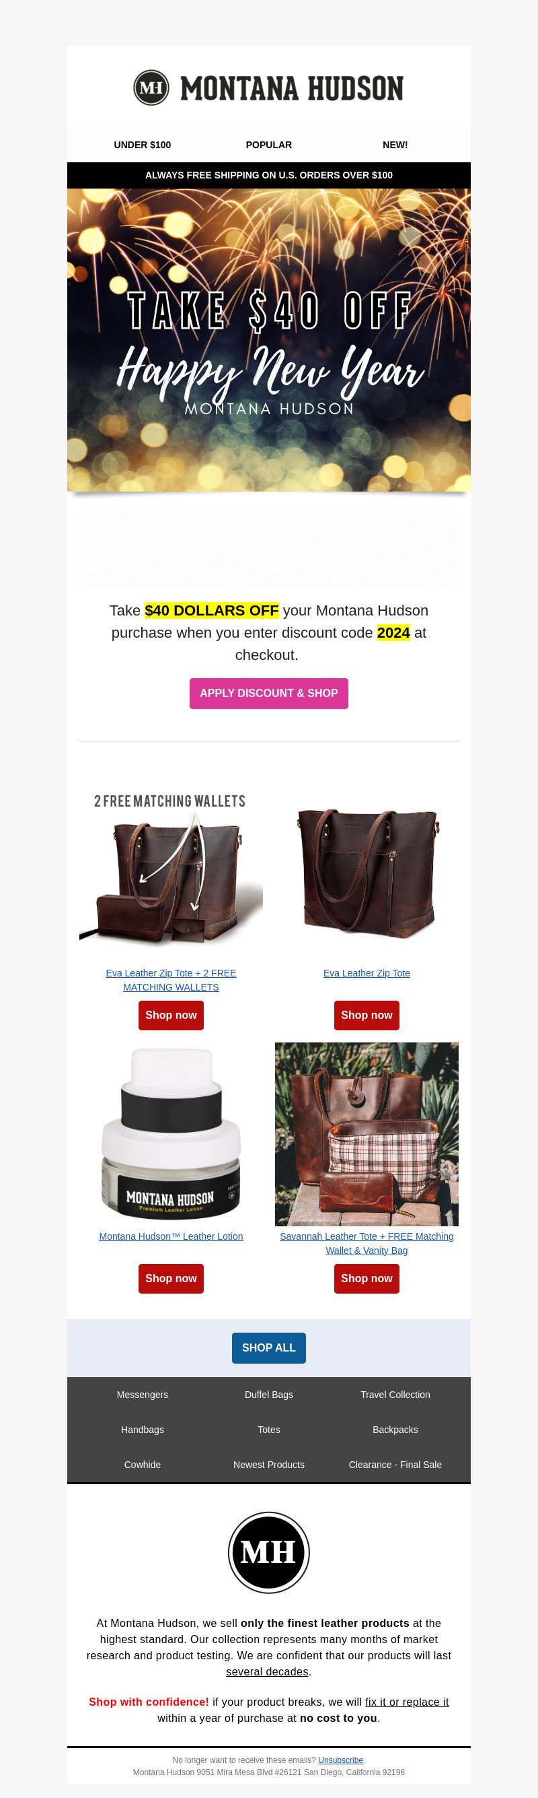Image resolution: width=538 pixels, height=1798 pixels.
Task: Shop now for Savannah Leather Tote
Action: 367,1278
